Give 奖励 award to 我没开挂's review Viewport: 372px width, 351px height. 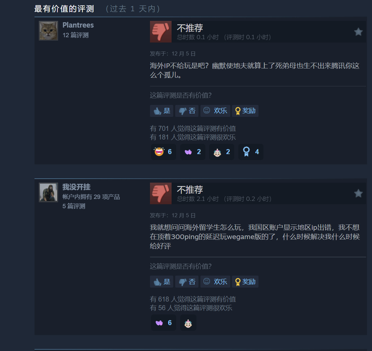click(x=245, y=282)
